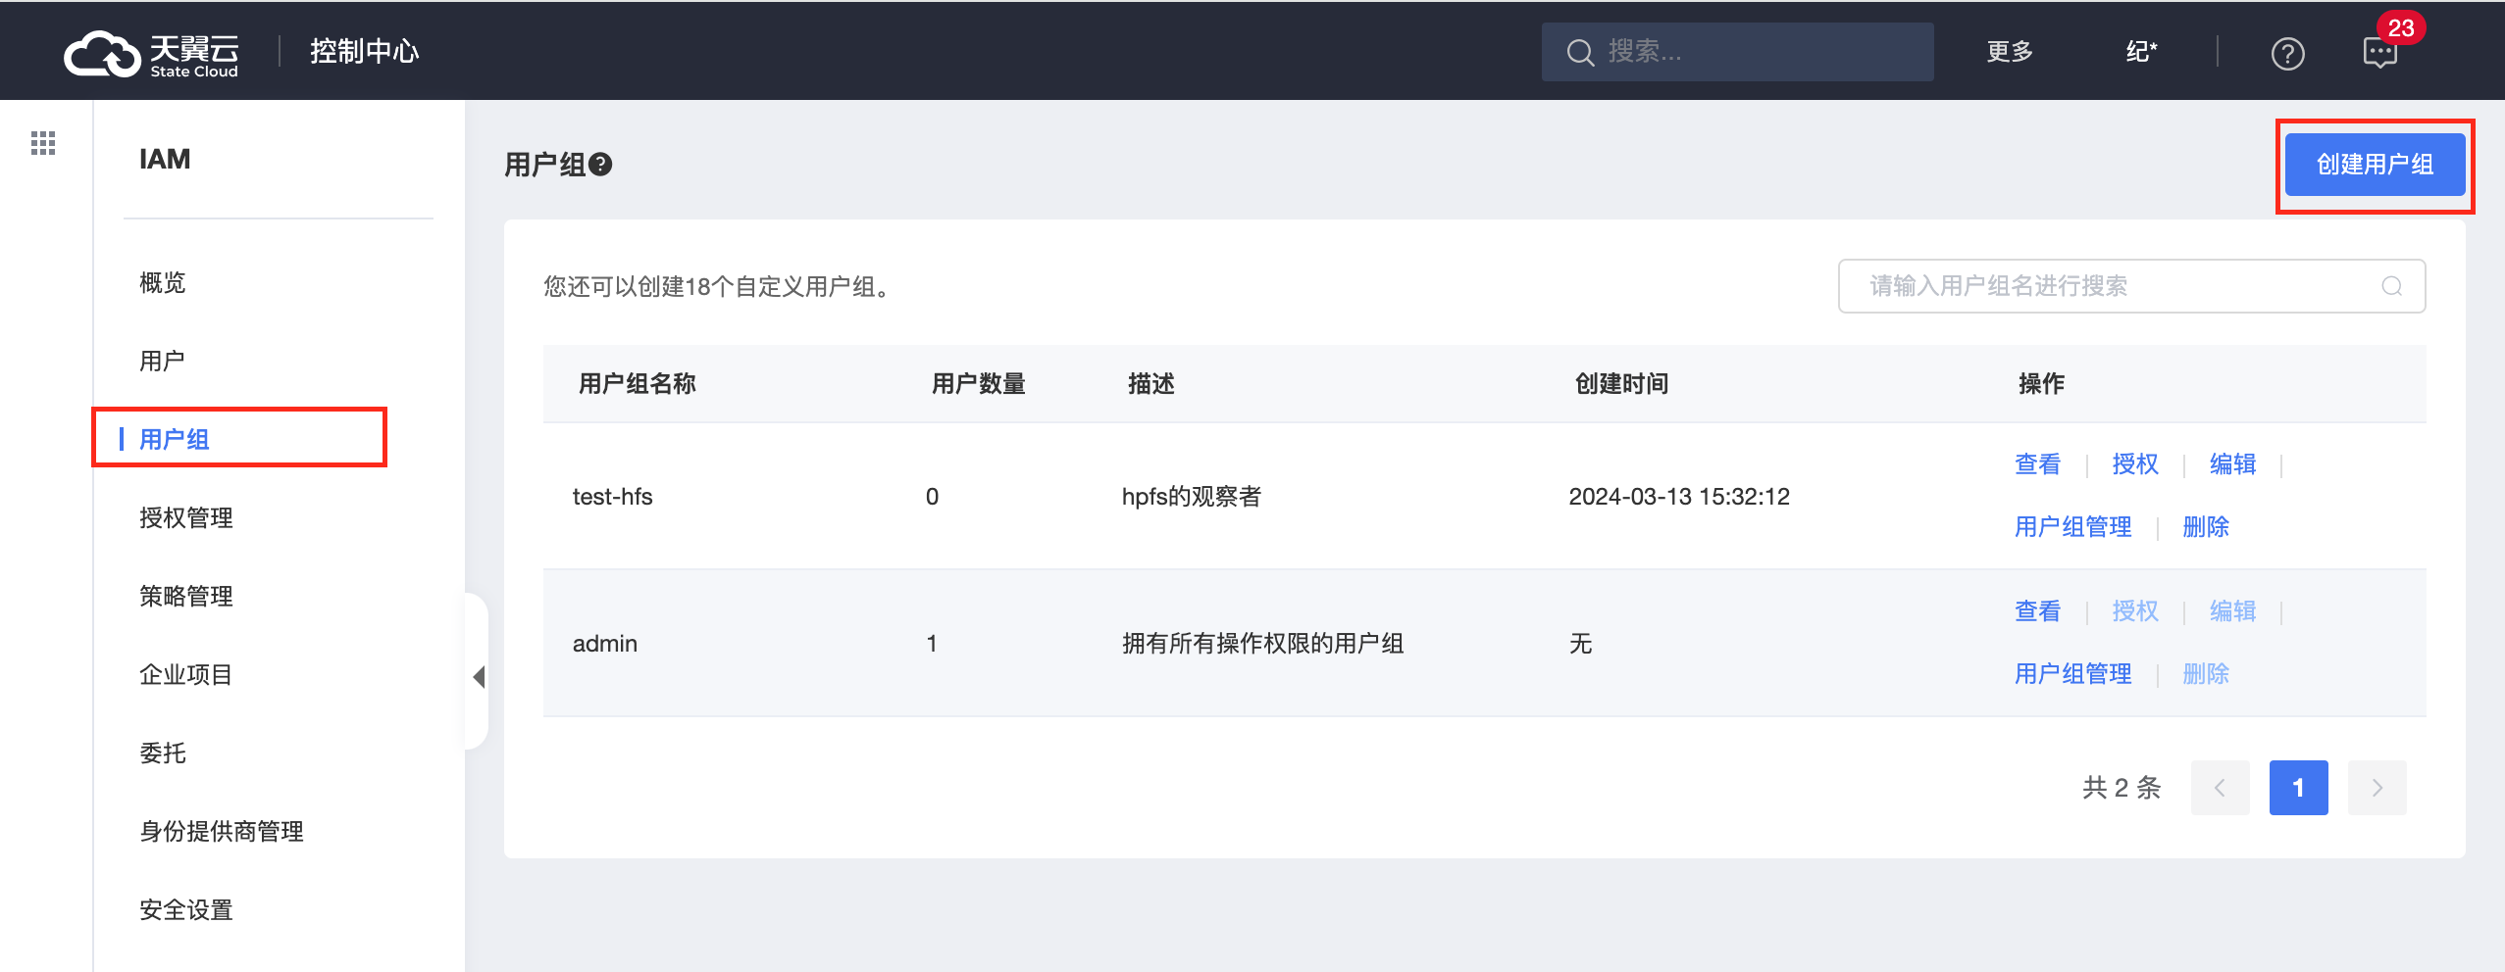Open 用户 in the IAM sidebar
The width and height of the screenshot is (2505, 972).
(x=163, y=362)
